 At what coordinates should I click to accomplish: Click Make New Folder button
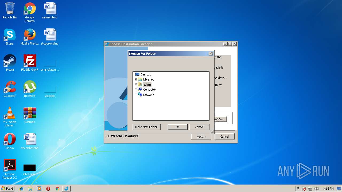tap(146, 127)
